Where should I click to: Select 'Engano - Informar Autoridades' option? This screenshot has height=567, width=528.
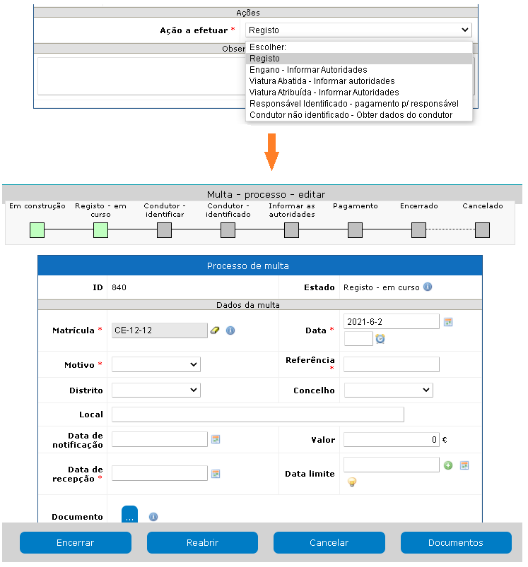coord(308,70)
